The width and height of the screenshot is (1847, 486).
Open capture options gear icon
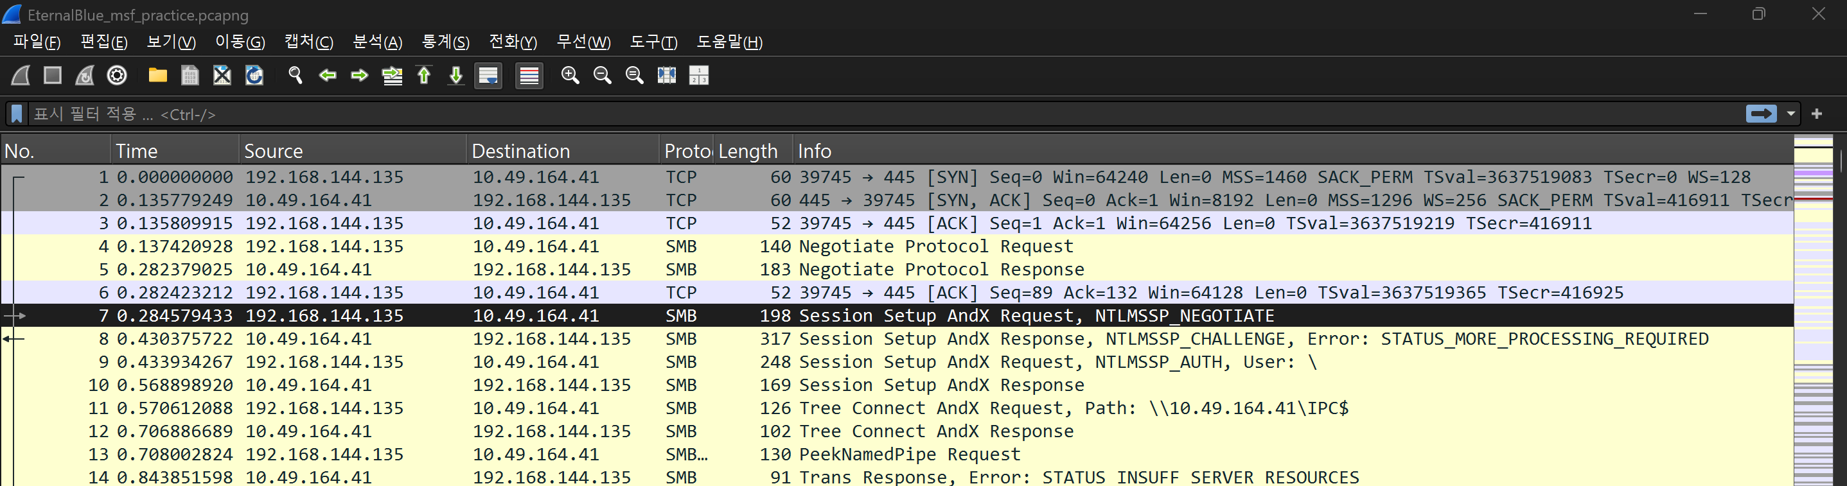pos(117,75)
